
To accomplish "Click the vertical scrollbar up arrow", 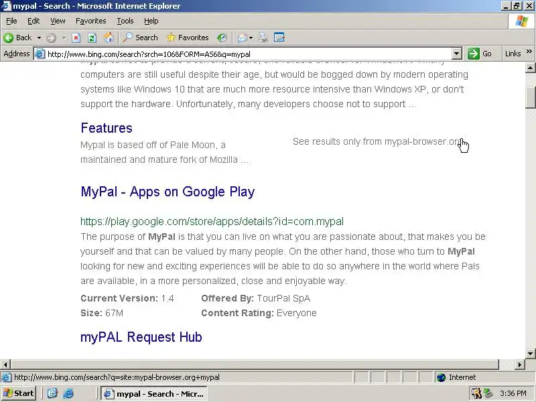I will (530, 68).
